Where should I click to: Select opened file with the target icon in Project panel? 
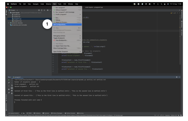pos(39,10)
